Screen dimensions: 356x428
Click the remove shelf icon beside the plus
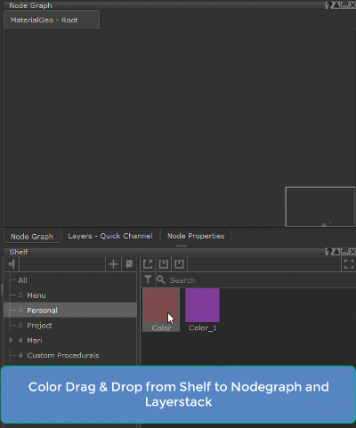coord(129,264)
